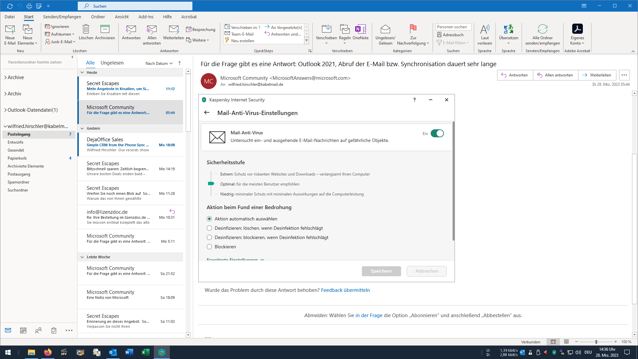Expand the Archive folder
The width and height of the screenshot is (638, 359).
5,77
